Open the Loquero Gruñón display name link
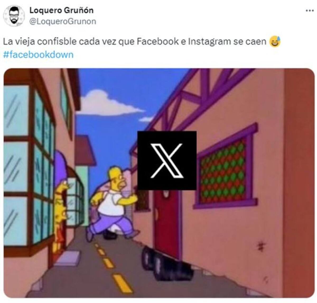Screen dimensions: 317x303 [61, 10]
